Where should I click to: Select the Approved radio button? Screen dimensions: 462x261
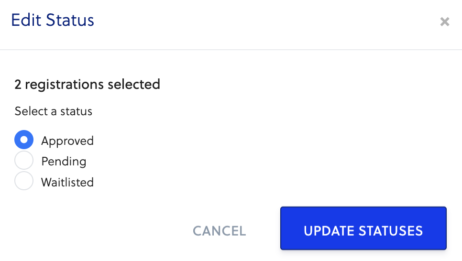tap(24, 140)
